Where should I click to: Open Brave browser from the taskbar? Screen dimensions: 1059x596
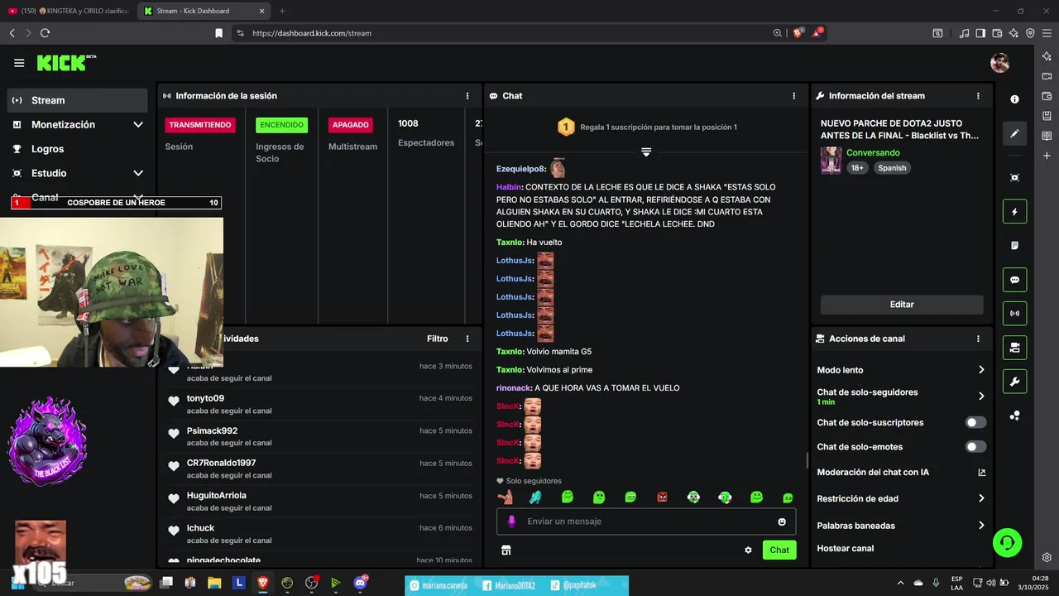click(x=263, y=583)
